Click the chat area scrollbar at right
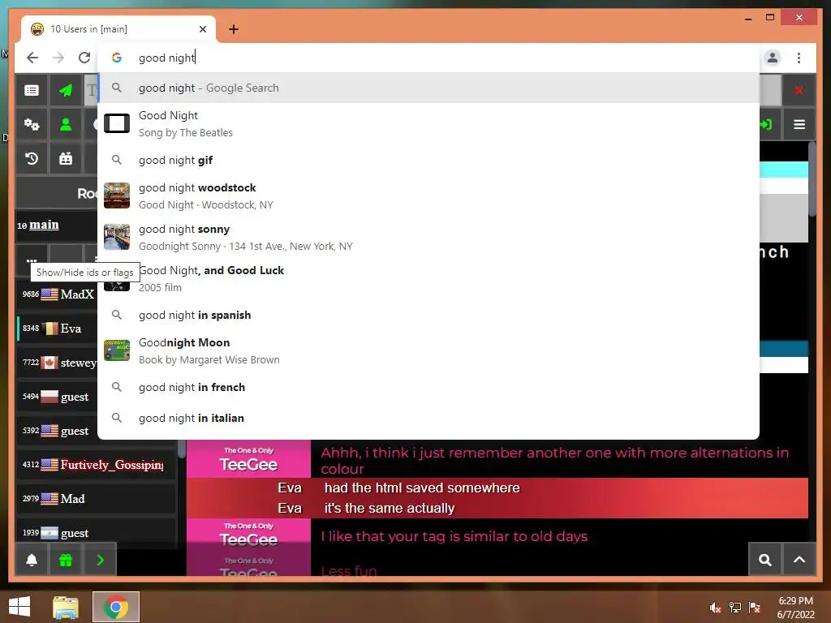831x623 pixels. (812, 178)
